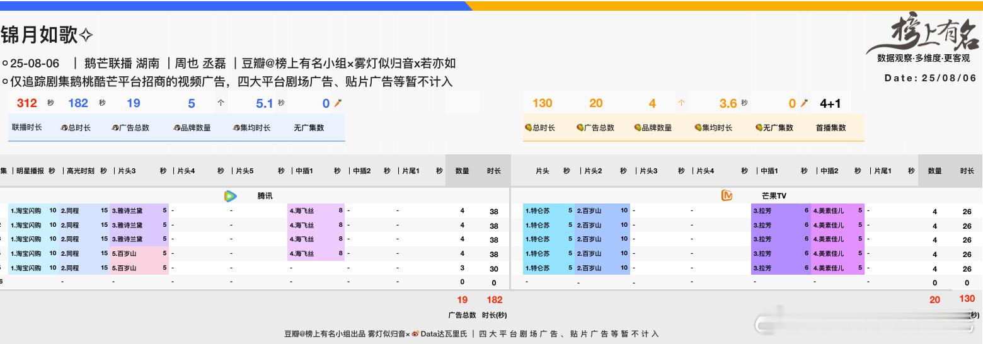
Task: Click the Date: 25/08/06 label
Action: 931,78
